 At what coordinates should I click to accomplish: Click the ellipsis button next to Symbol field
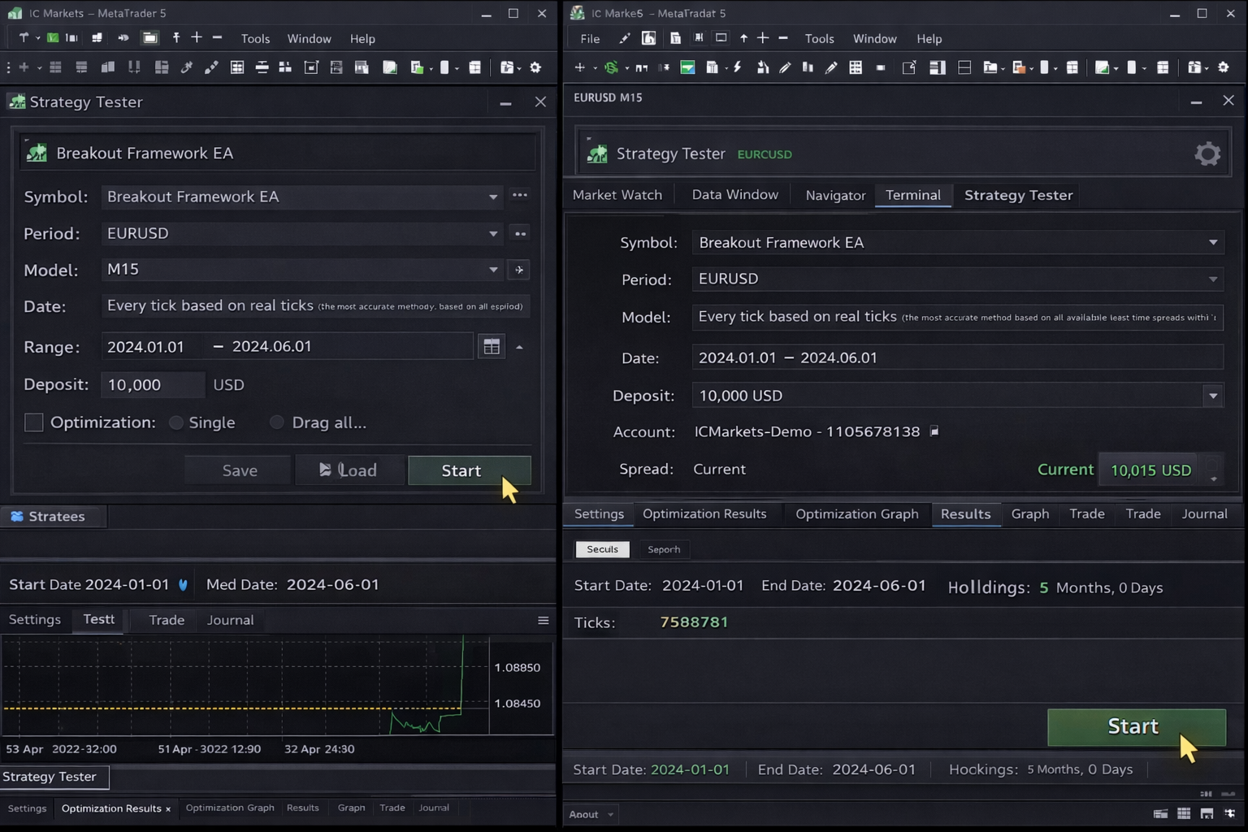coord(520,196)
